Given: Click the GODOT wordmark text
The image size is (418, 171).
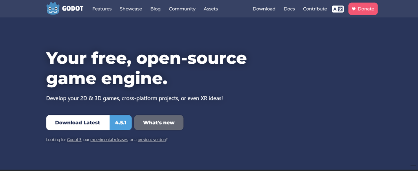Looking at the screenshot, I should coord(73,9).
